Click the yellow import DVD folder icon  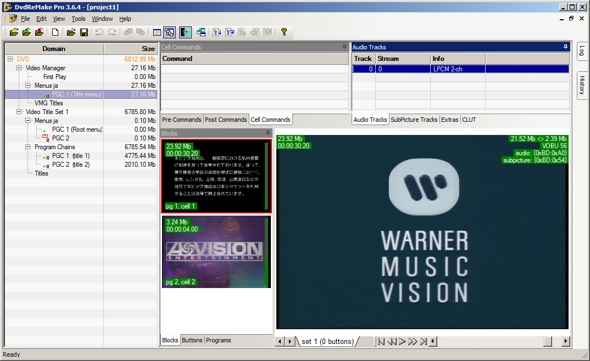(x=14, y=32)
